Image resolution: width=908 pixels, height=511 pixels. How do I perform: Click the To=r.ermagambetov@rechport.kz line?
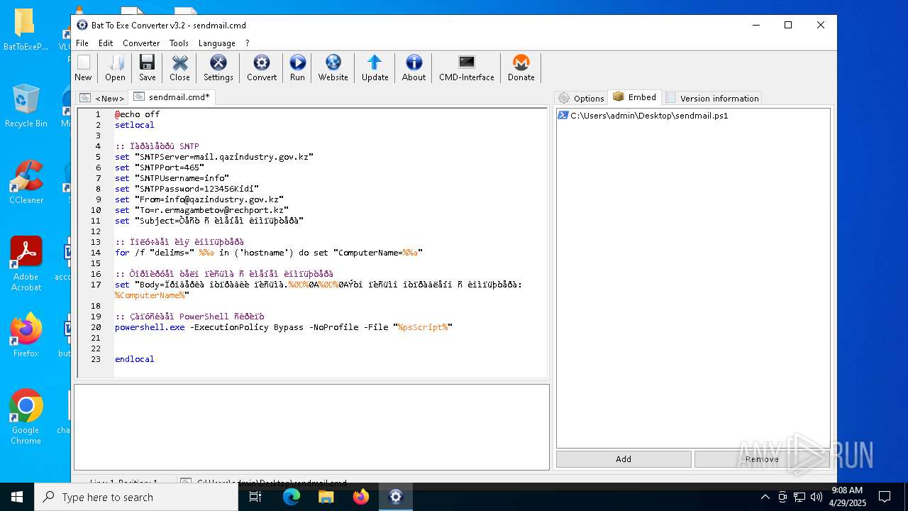click(201, 210)
